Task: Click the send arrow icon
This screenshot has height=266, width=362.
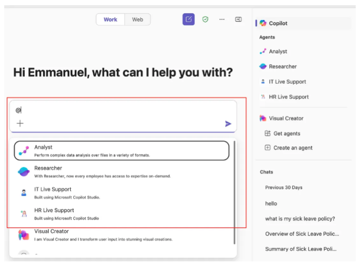Action: click(228, 124)
